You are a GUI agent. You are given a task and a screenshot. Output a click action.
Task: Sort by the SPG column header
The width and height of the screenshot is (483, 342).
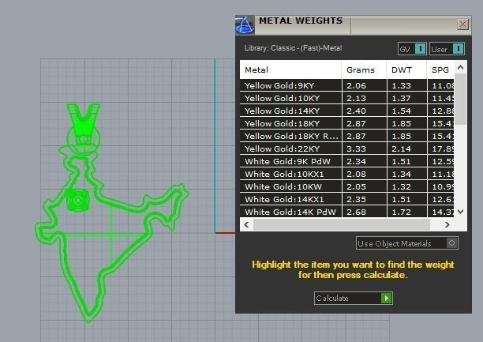pos(440,70)
